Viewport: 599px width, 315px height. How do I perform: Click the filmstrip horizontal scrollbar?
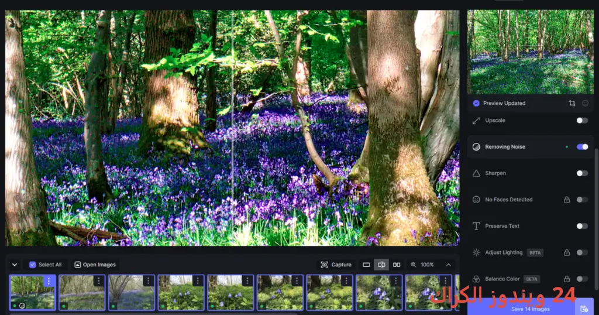pyautogui.click(x=153, y=314)
